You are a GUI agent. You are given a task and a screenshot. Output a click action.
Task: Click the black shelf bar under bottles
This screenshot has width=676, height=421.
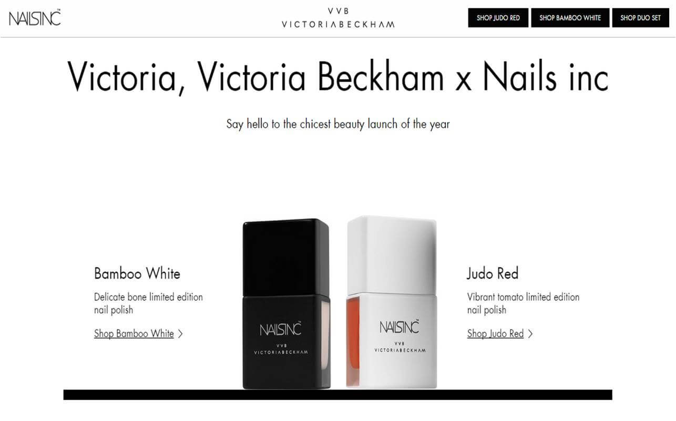tap(338, 395)
